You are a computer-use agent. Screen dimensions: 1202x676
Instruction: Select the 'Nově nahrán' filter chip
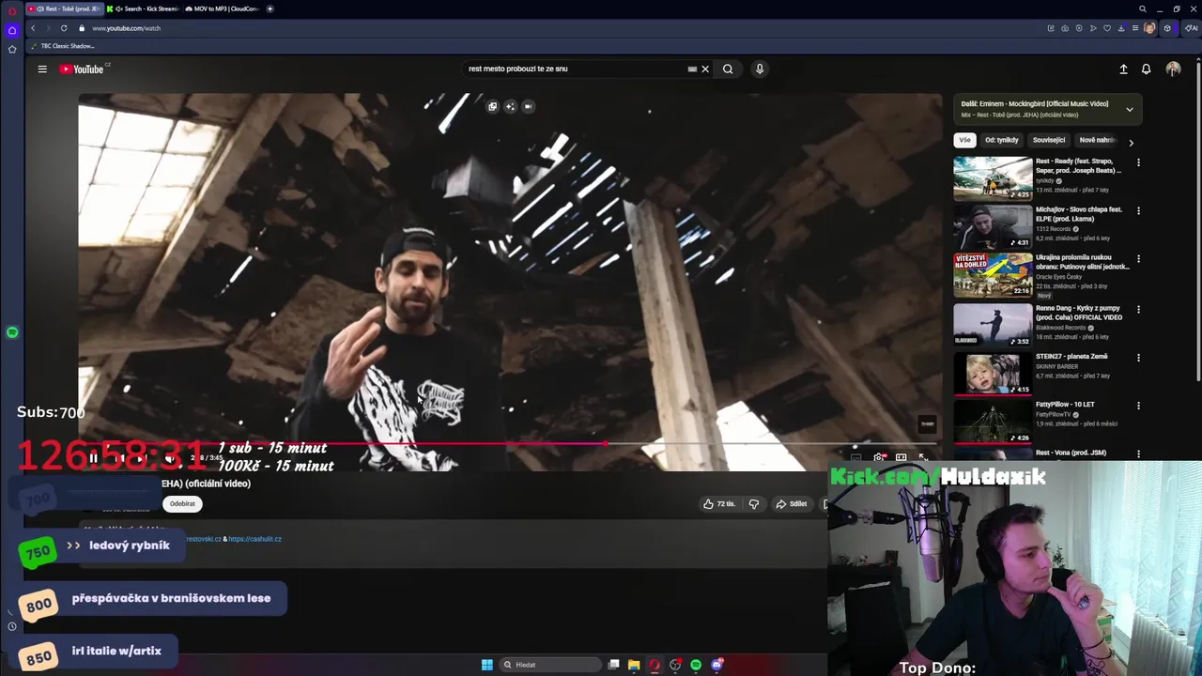tap(1097, 140)
